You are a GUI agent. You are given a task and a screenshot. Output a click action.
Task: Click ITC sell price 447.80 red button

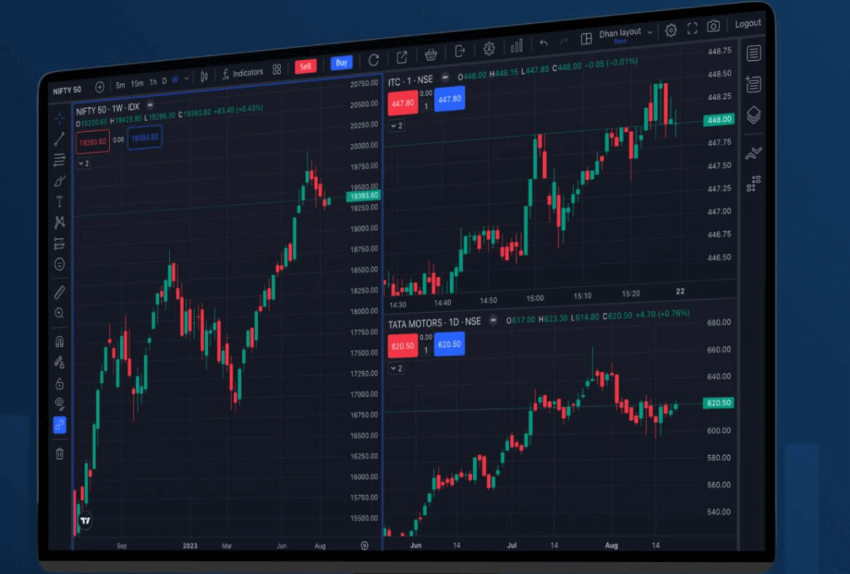[403, 103]
